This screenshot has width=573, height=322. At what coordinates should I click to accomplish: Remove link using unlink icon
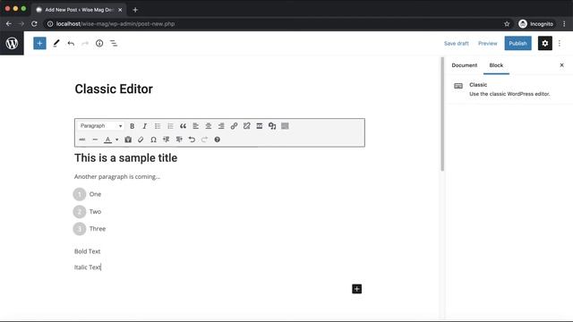247,126
